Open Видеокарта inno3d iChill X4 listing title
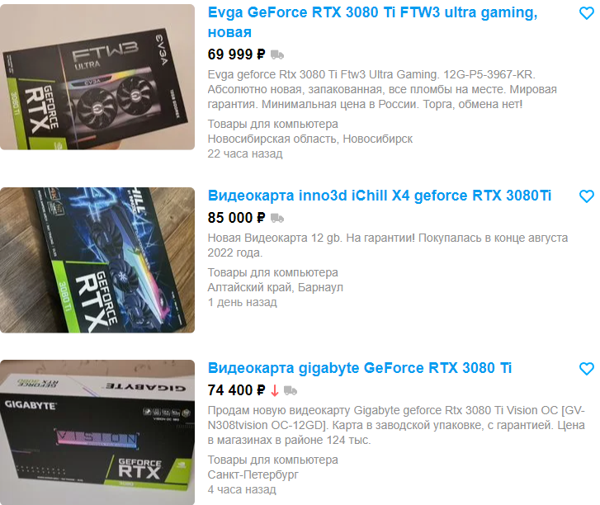The image size is (600, 505). point(379,196)
